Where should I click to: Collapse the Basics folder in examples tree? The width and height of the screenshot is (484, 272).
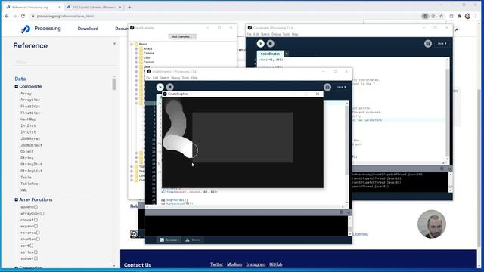coord(132,44)
